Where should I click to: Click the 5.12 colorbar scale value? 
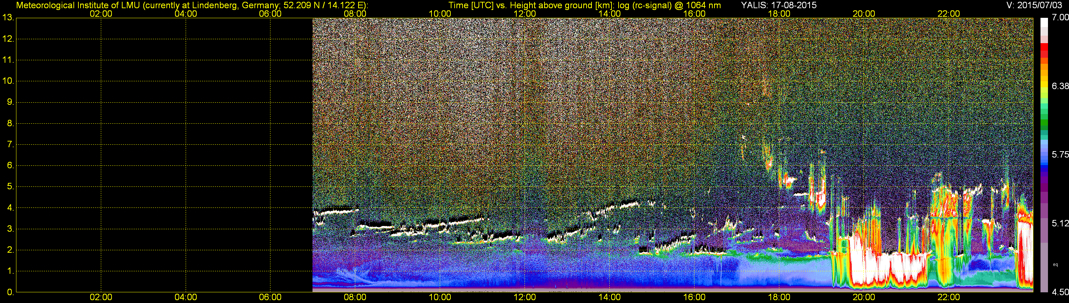click(x=1060, y=223)
